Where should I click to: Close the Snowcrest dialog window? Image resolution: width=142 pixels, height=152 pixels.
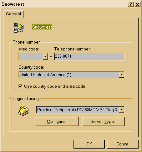coord(137,4)
